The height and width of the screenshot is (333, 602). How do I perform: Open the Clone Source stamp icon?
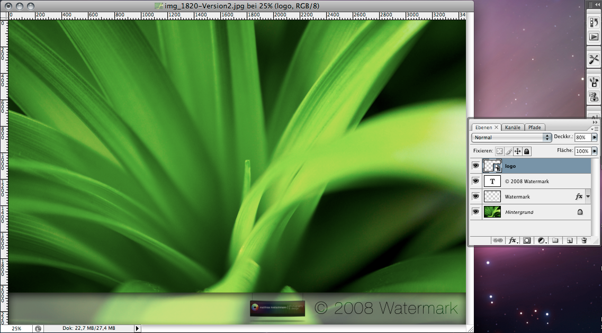[x=594, y=96]
